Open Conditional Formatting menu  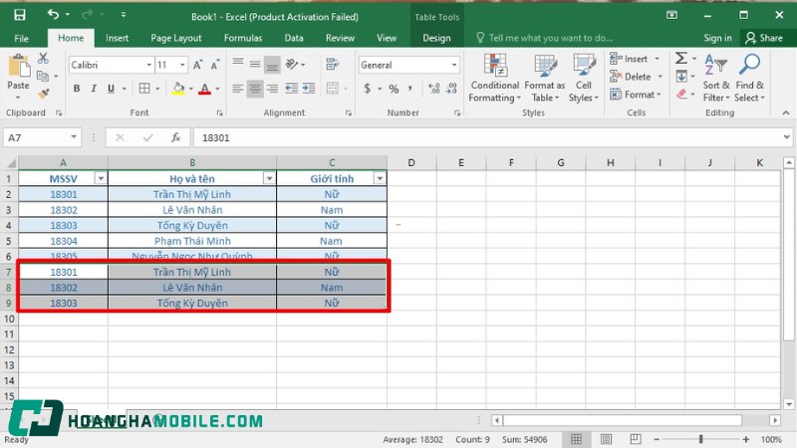[x=494, y=78]
